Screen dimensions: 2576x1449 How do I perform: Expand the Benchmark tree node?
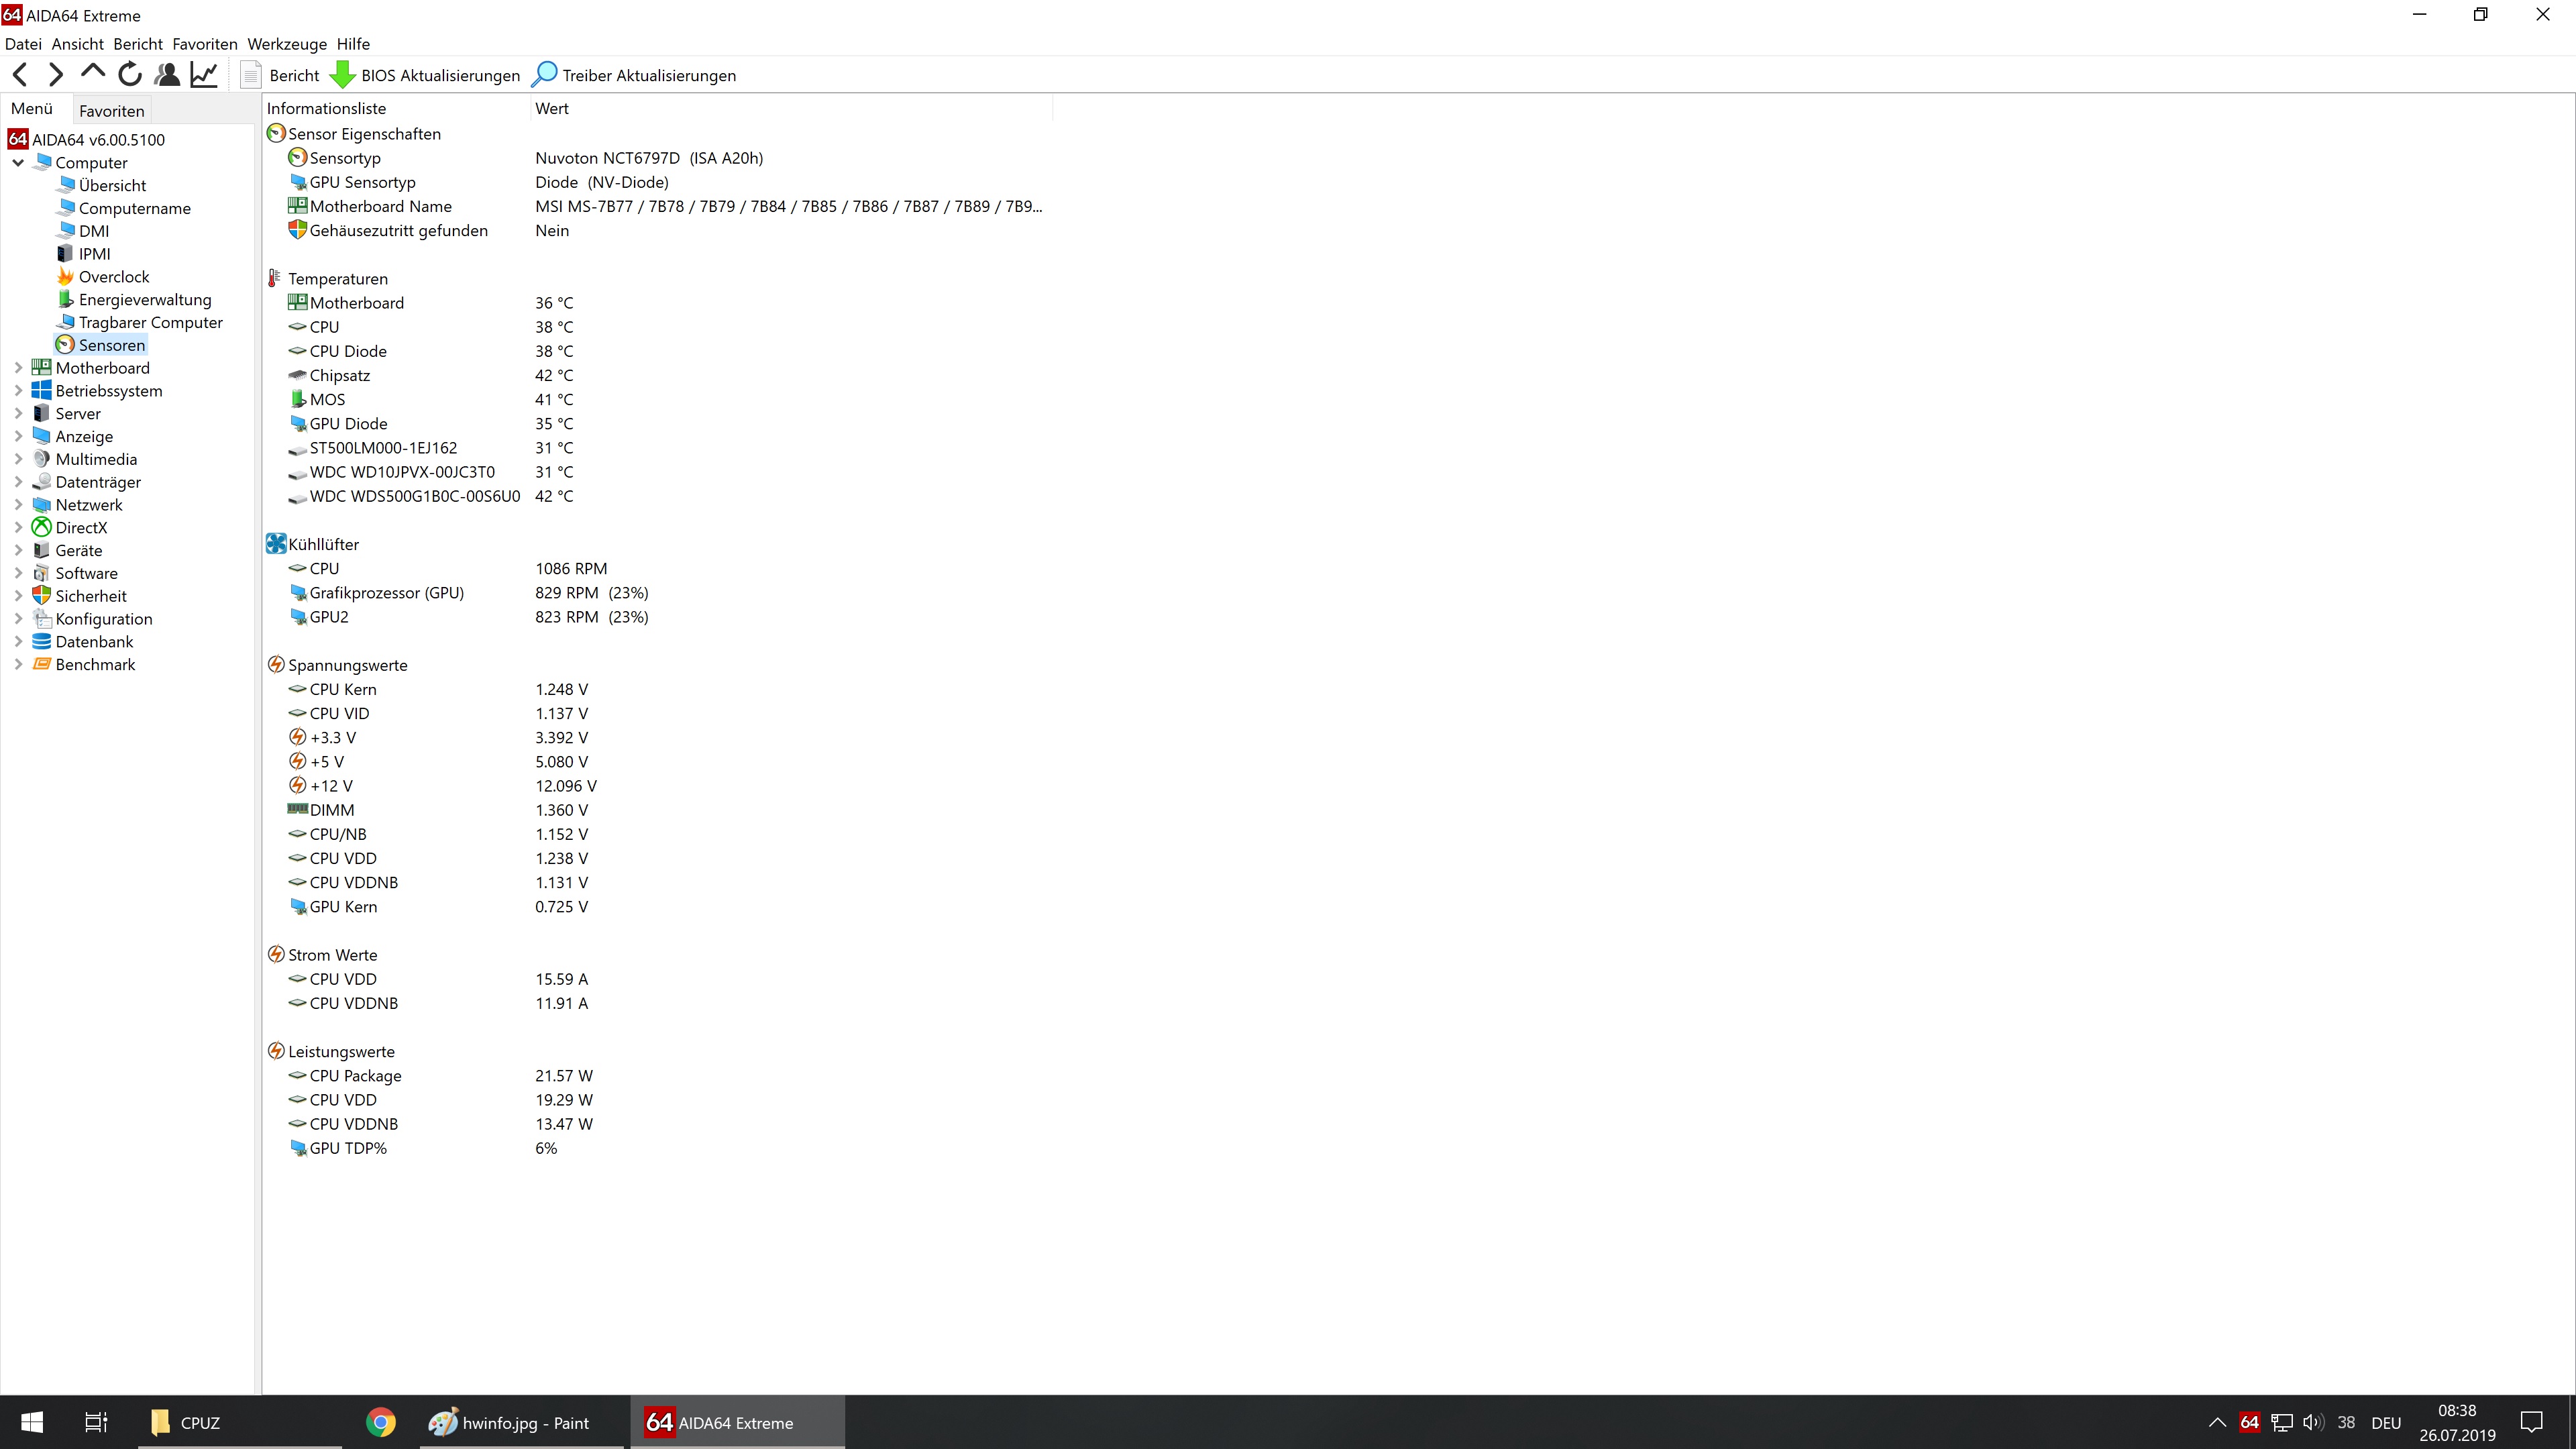18,665
